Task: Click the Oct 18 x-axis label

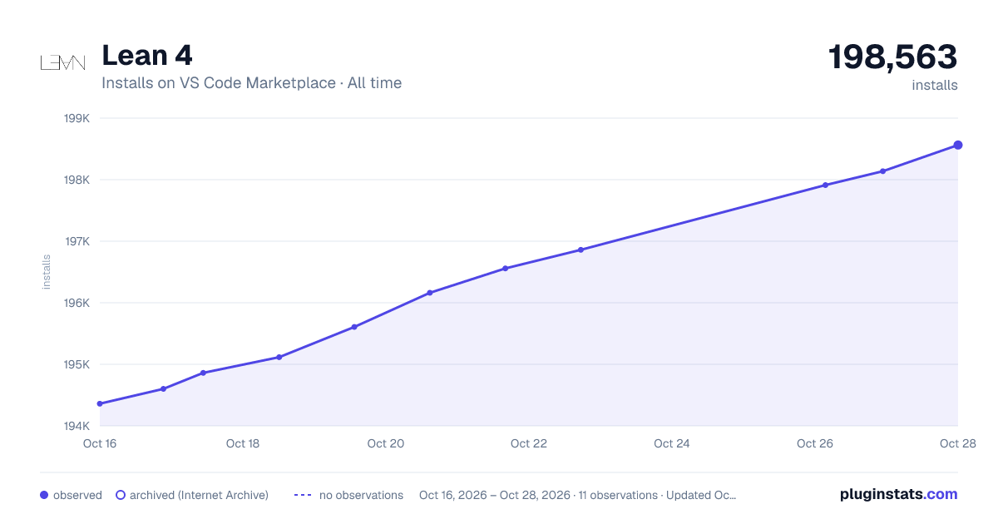Action: click(x=243, y=443)
